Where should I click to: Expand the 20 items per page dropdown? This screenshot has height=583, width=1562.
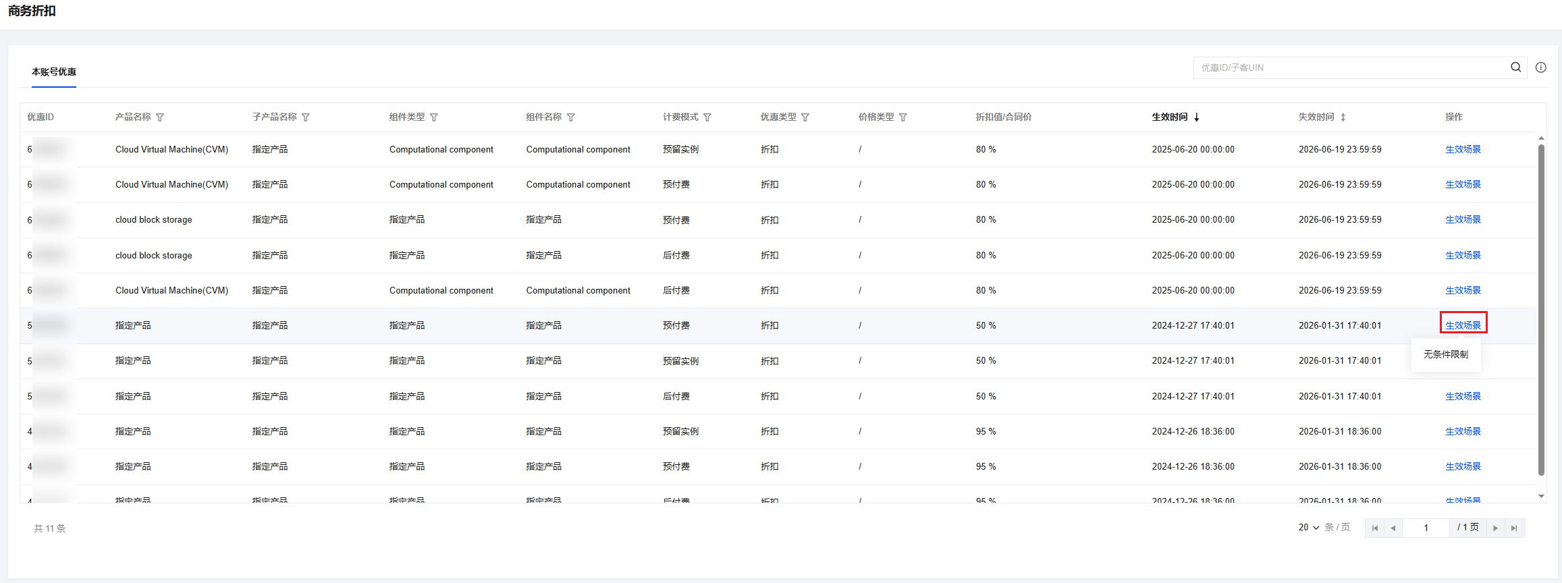click(1308, 528)
